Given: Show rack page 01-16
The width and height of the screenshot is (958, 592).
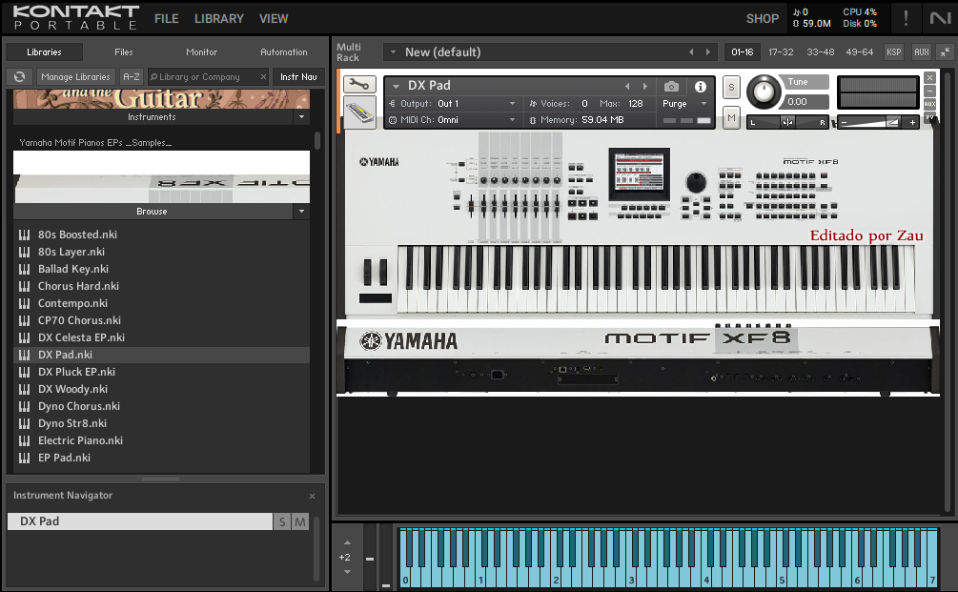Looking at the screenshot, I should tap(743, 51).
